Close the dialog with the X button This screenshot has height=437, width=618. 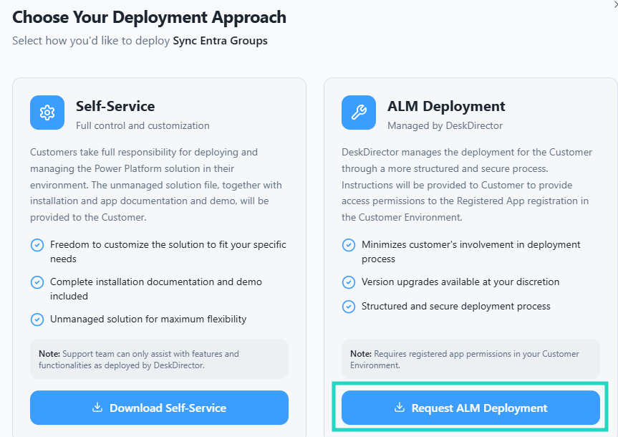[616, 5]
